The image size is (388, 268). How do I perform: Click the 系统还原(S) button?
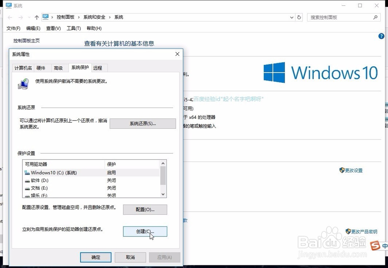[x=142, y=123]
